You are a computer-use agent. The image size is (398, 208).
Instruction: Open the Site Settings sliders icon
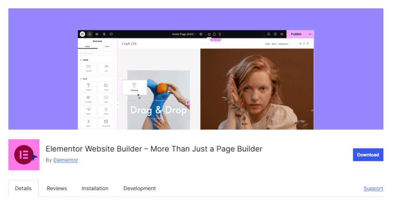[104, 34]
